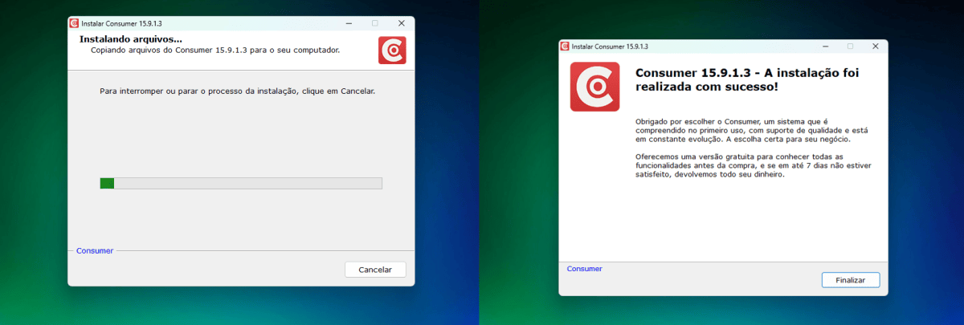Minimize the installing files window

tap(348, 23)
